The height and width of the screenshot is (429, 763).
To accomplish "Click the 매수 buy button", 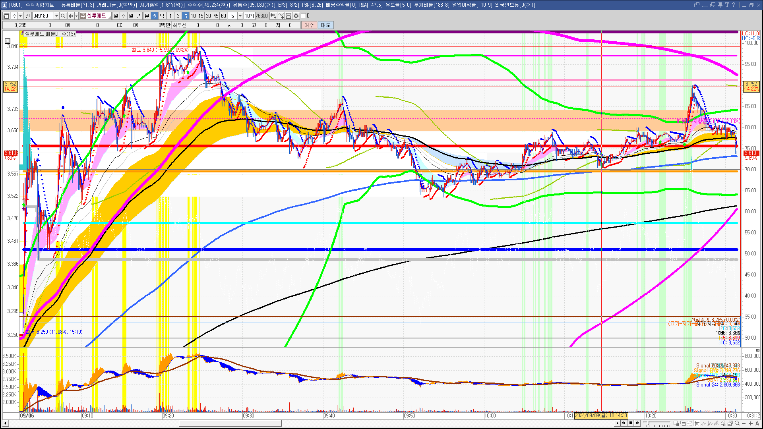I will 309,25.
